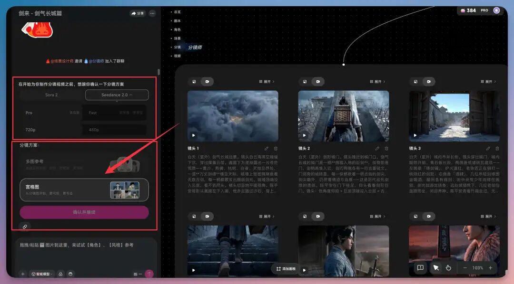Switch 镜头 3 card to image mode

click(x=415, y=82)
